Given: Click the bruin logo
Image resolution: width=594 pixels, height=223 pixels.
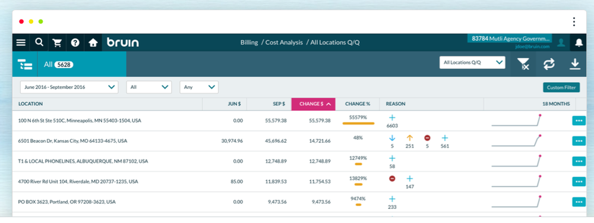Looking at the screenshot, I should tap(123, 42).
